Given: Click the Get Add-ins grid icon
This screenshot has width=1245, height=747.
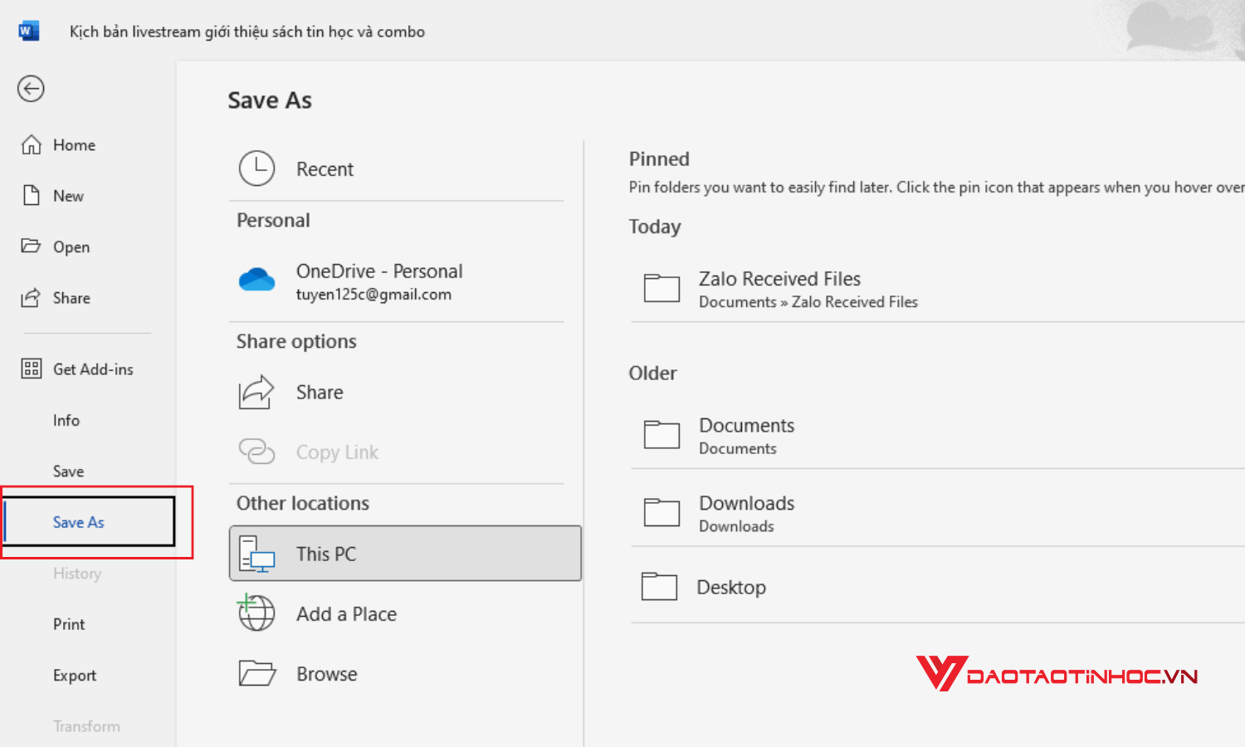Looking at the screenshot, I should click(x=32, y=369).
